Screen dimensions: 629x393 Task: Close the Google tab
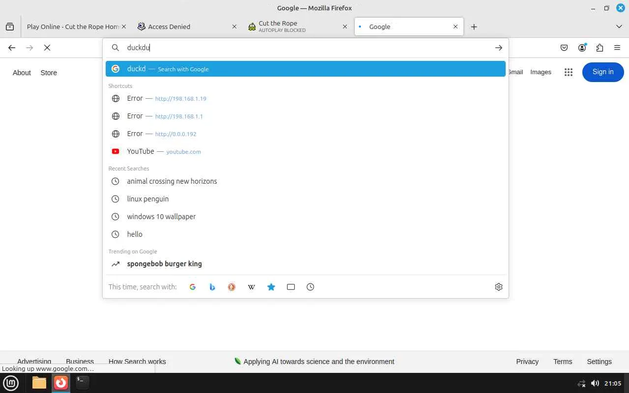click(x=456, y=27)
